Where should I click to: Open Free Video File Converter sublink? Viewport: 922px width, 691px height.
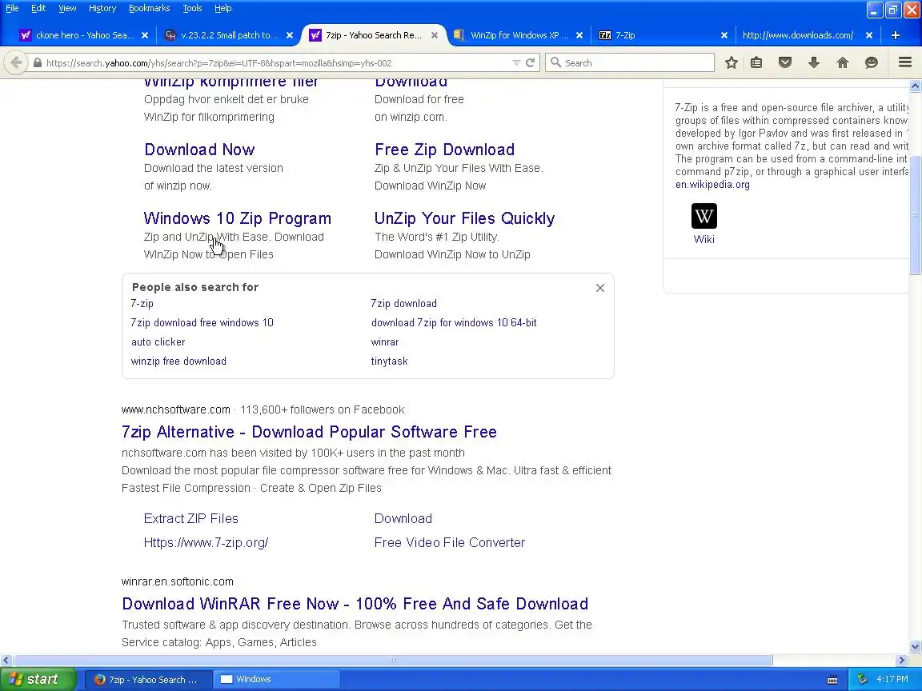[450, 542]
